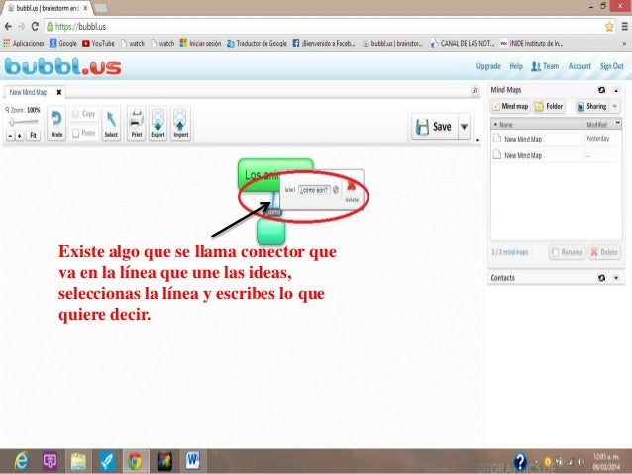632x474 pixels.
Task: Select the New Mind Map tab
Action: 28,92
